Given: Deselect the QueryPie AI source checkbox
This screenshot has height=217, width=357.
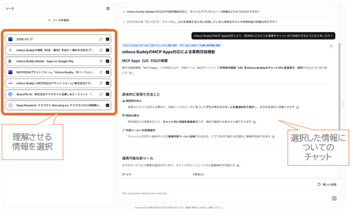Looking at the screenshot, I should [x=107, y=94].
